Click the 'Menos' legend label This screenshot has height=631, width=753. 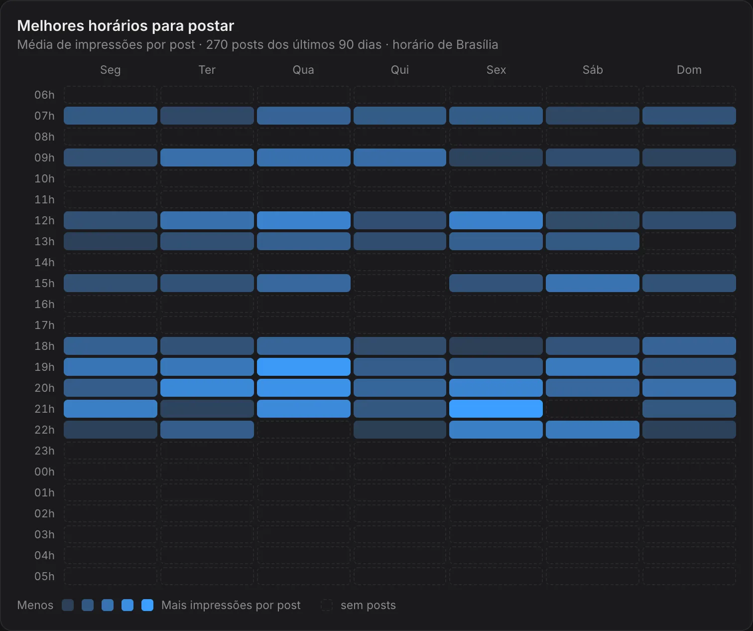35,605
